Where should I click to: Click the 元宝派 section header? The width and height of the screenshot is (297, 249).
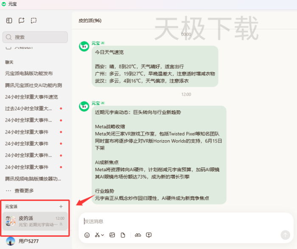(11, 207)
